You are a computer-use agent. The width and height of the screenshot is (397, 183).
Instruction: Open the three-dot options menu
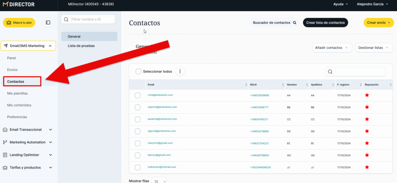pos(180,71)
